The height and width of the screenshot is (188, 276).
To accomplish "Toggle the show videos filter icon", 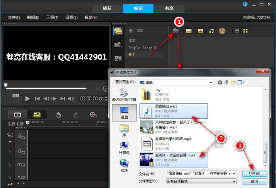I will point(189,31).
